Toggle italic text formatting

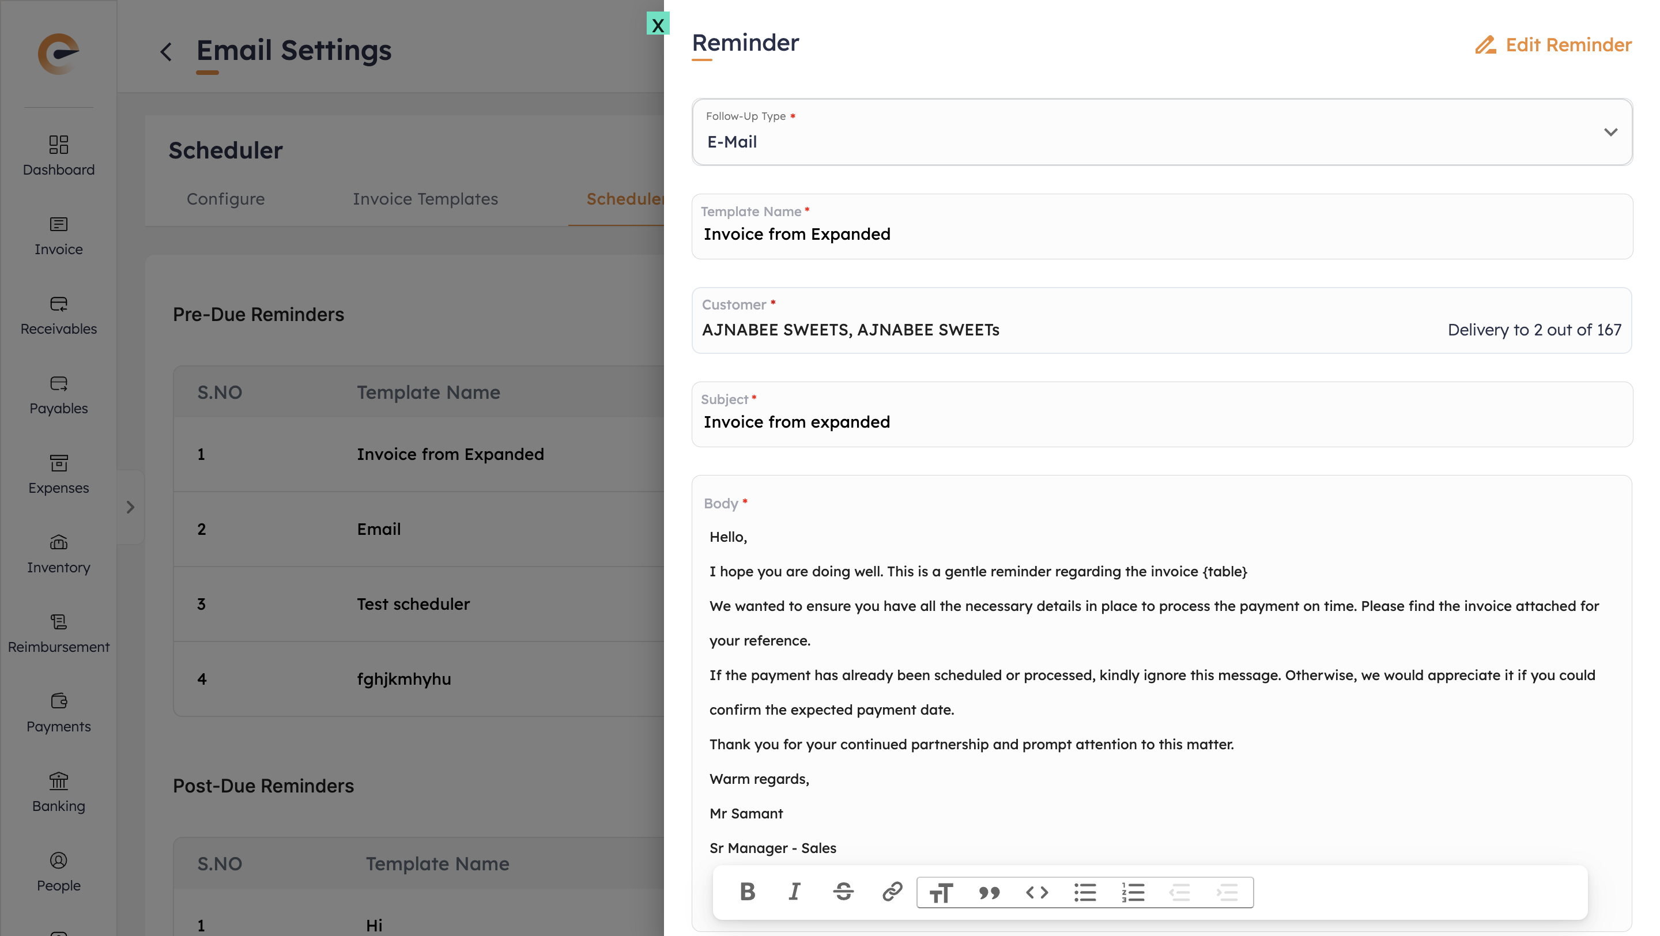point(795,892)
